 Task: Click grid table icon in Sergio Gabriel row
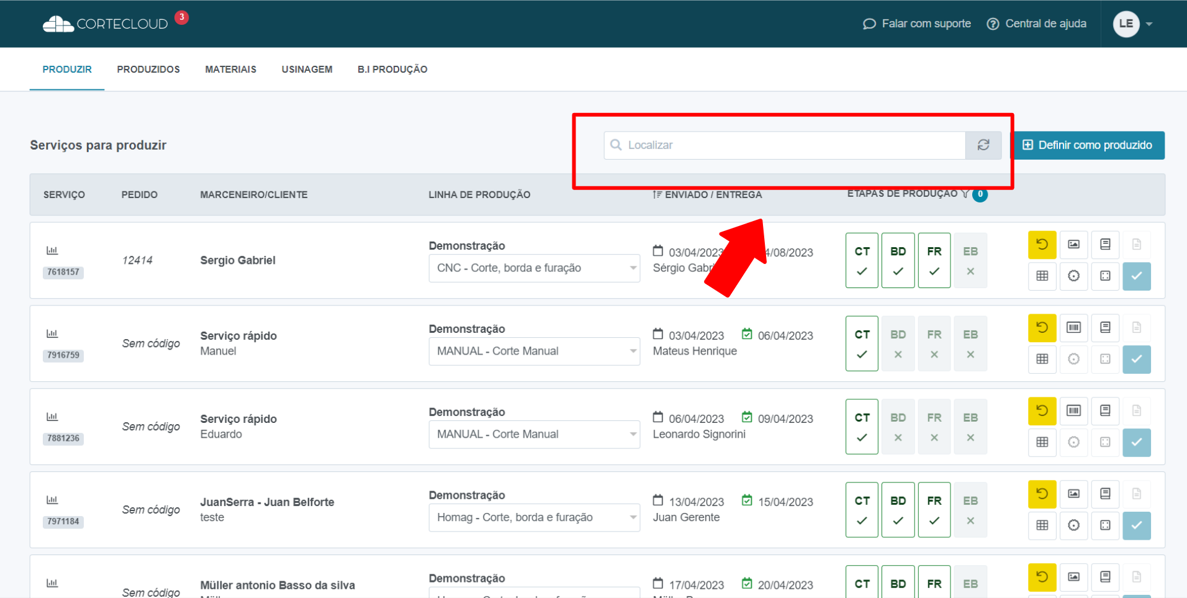click(x=1042, y=276)
